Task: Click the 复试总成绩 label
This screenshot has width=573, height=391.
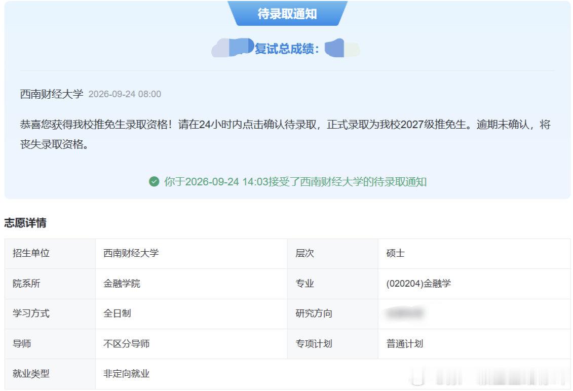Action: (287, 49)
